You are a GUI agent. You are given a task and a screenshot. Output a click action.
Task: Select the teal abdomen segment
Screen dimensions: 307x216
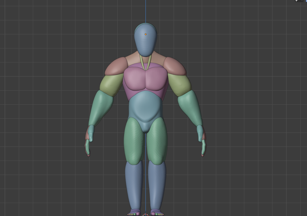coord(146,107)
